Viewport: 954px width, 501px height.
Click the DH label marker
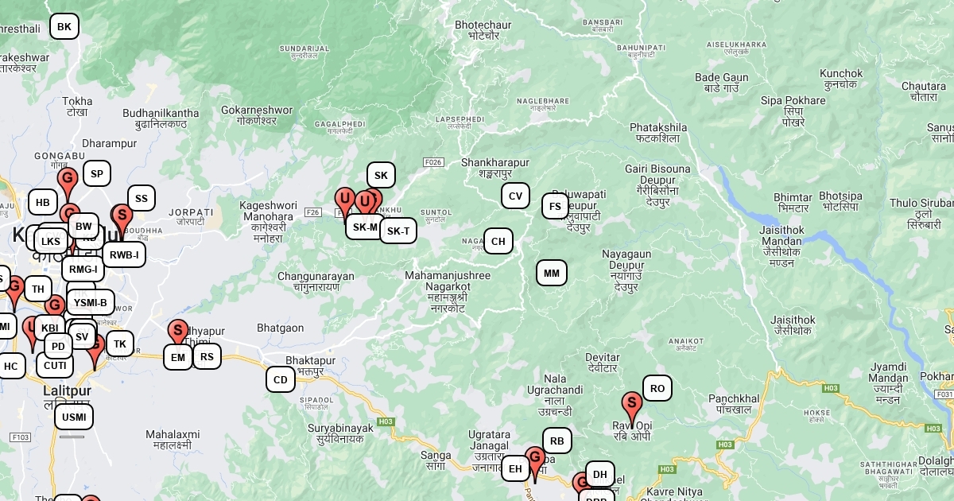coord(600,474)
